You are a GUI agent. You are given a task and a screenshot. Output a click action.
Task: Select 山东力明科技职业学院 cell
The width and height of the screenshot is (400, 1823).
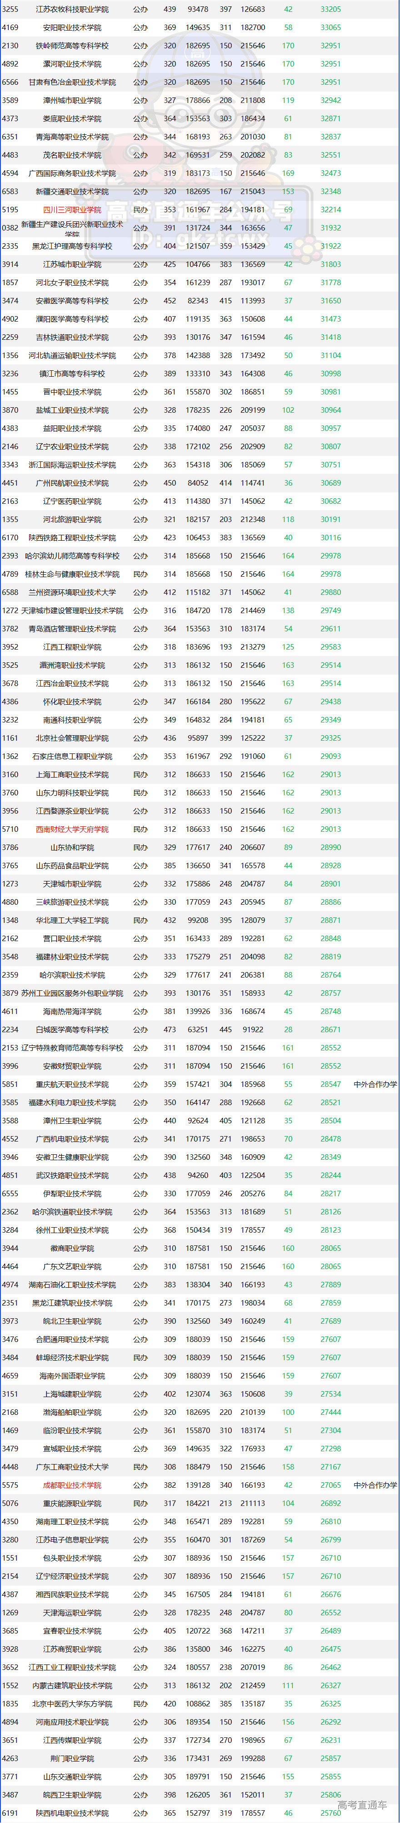72,794
